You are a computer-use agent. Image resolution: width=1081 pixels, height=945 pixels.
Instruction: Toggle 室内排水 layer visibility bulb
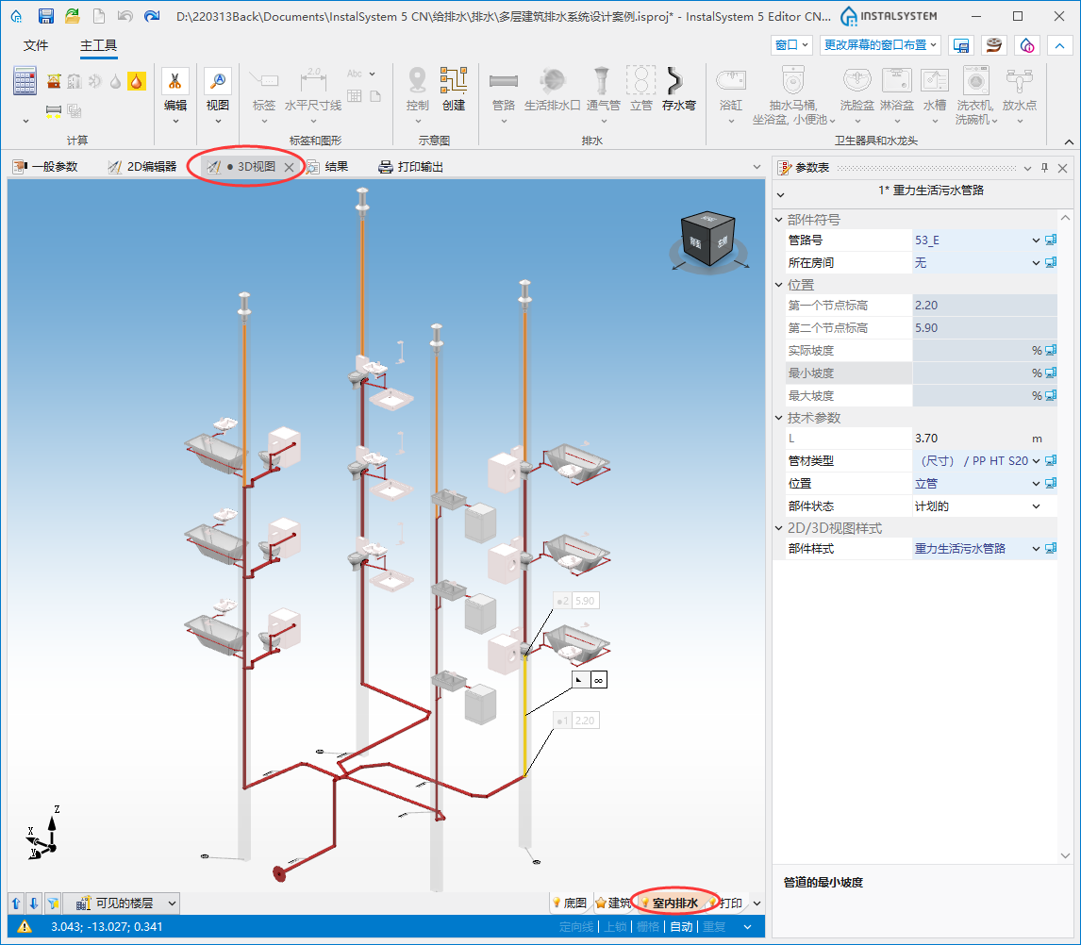(x=644, y=903)
